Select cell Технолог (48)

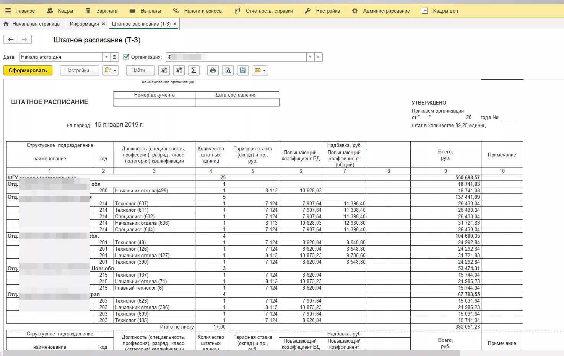154,243
